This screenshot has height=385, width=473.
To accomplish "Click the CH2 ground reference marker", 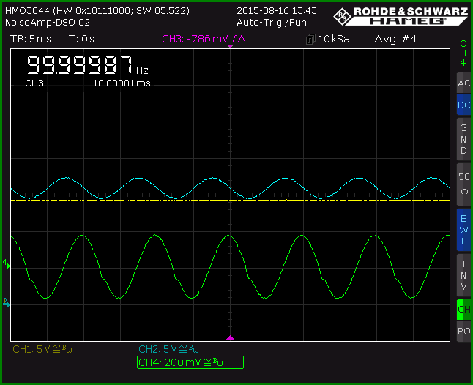I will tap(7, 302).
